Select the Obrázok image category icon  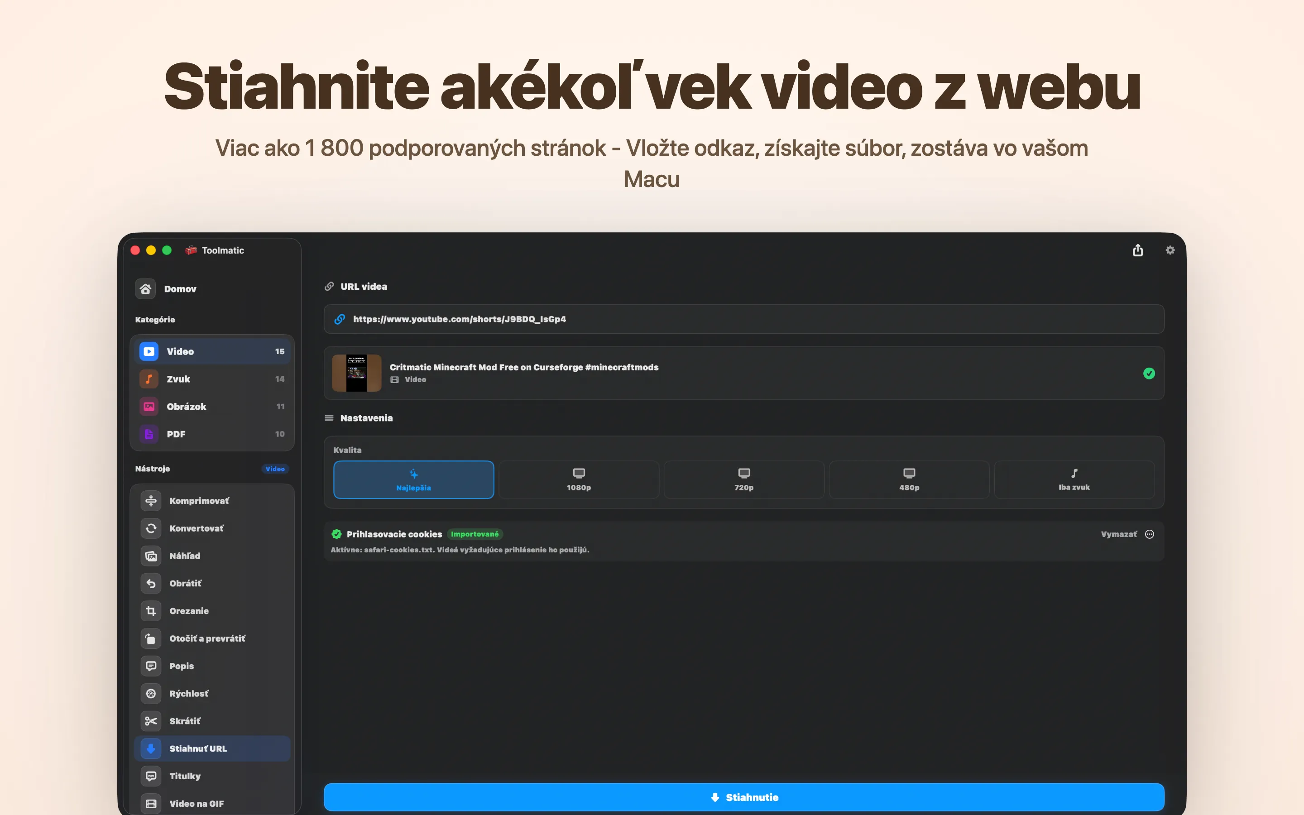click(x=149, y=407)
